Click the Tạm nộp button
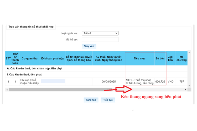This screenshot has height=131, width=197. tap(90, 100)
